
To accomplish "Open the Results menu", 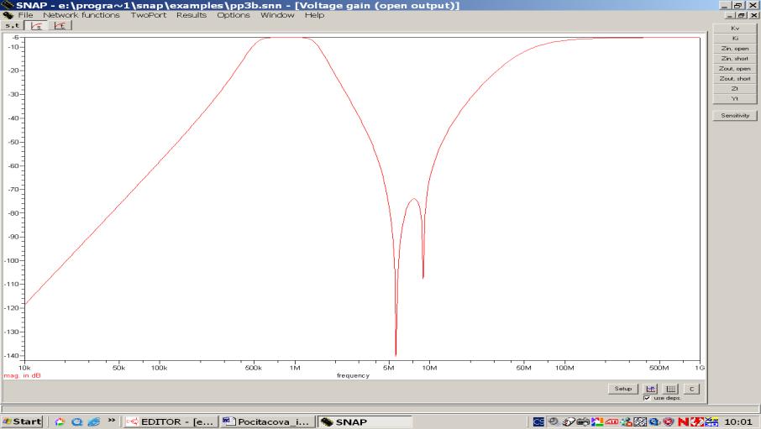I will click(x=192, y=15).
